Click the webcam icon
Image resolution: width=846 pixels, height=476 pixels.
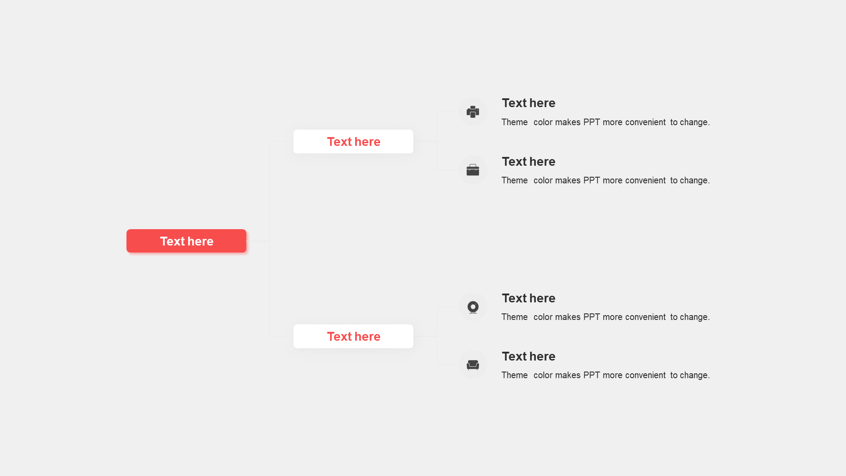click(473, 307)
